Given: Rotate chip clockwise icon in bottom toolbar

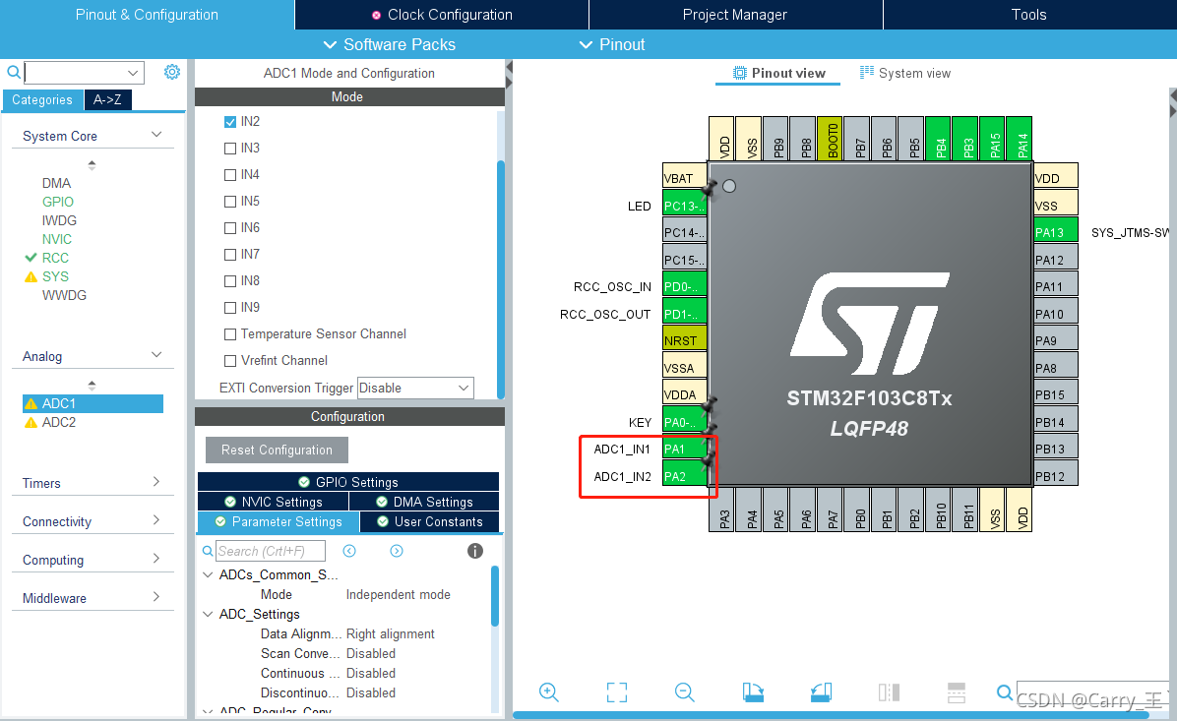Looking at the screenshot, I should pos(753,691).
